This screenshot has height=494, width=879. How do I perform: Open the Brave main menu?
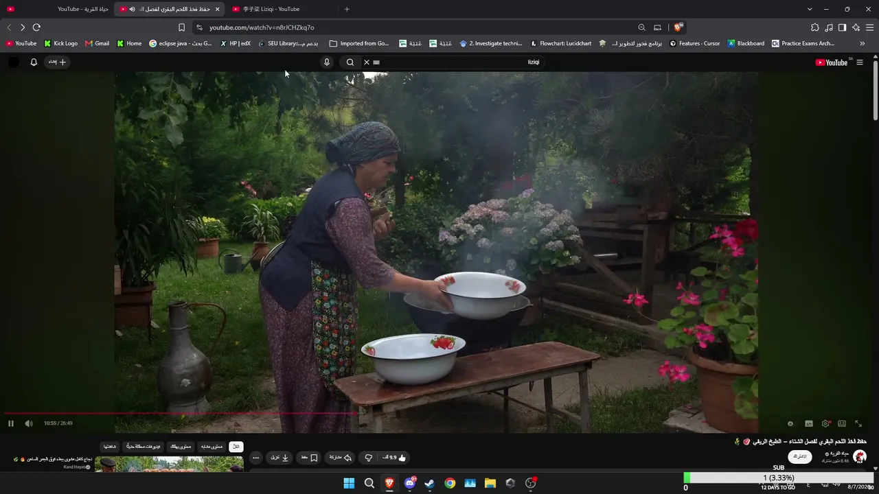click(x=870, y=27)
